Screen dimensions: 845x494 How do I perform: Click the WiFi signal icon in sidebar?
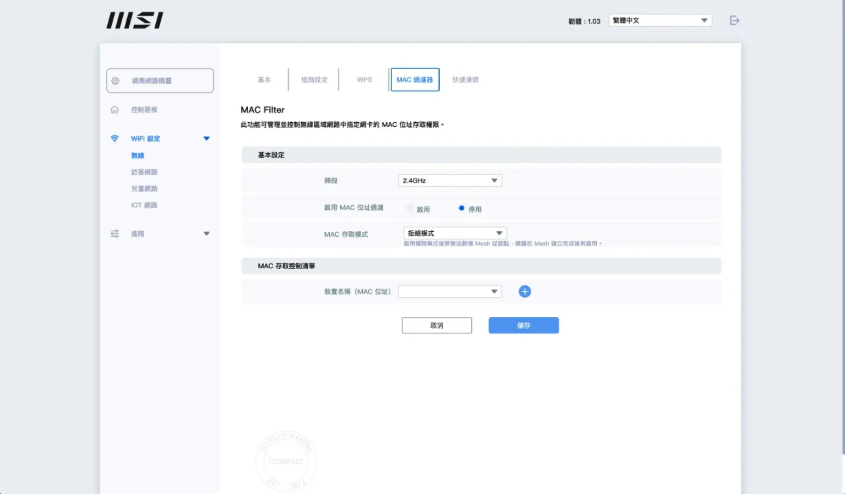tap(114, 139)
